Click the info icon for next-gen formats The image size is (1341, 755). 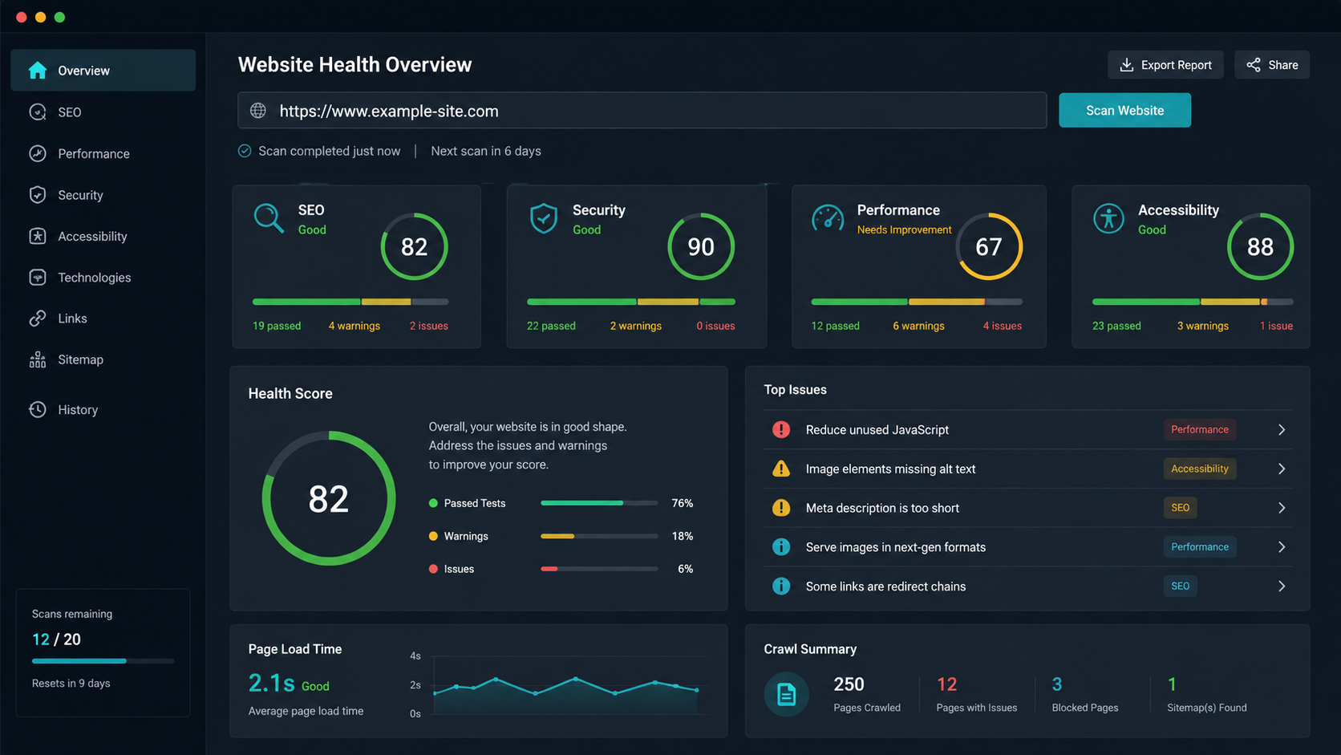[x=781, y=547]
